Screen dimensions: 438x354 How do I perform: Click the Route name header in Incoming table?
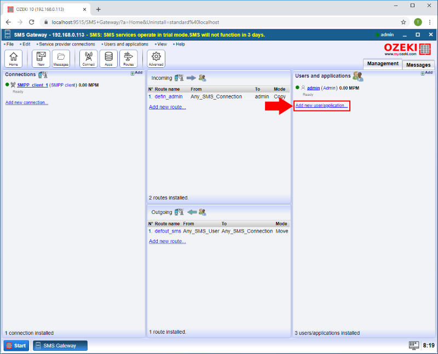pos(167,89)
